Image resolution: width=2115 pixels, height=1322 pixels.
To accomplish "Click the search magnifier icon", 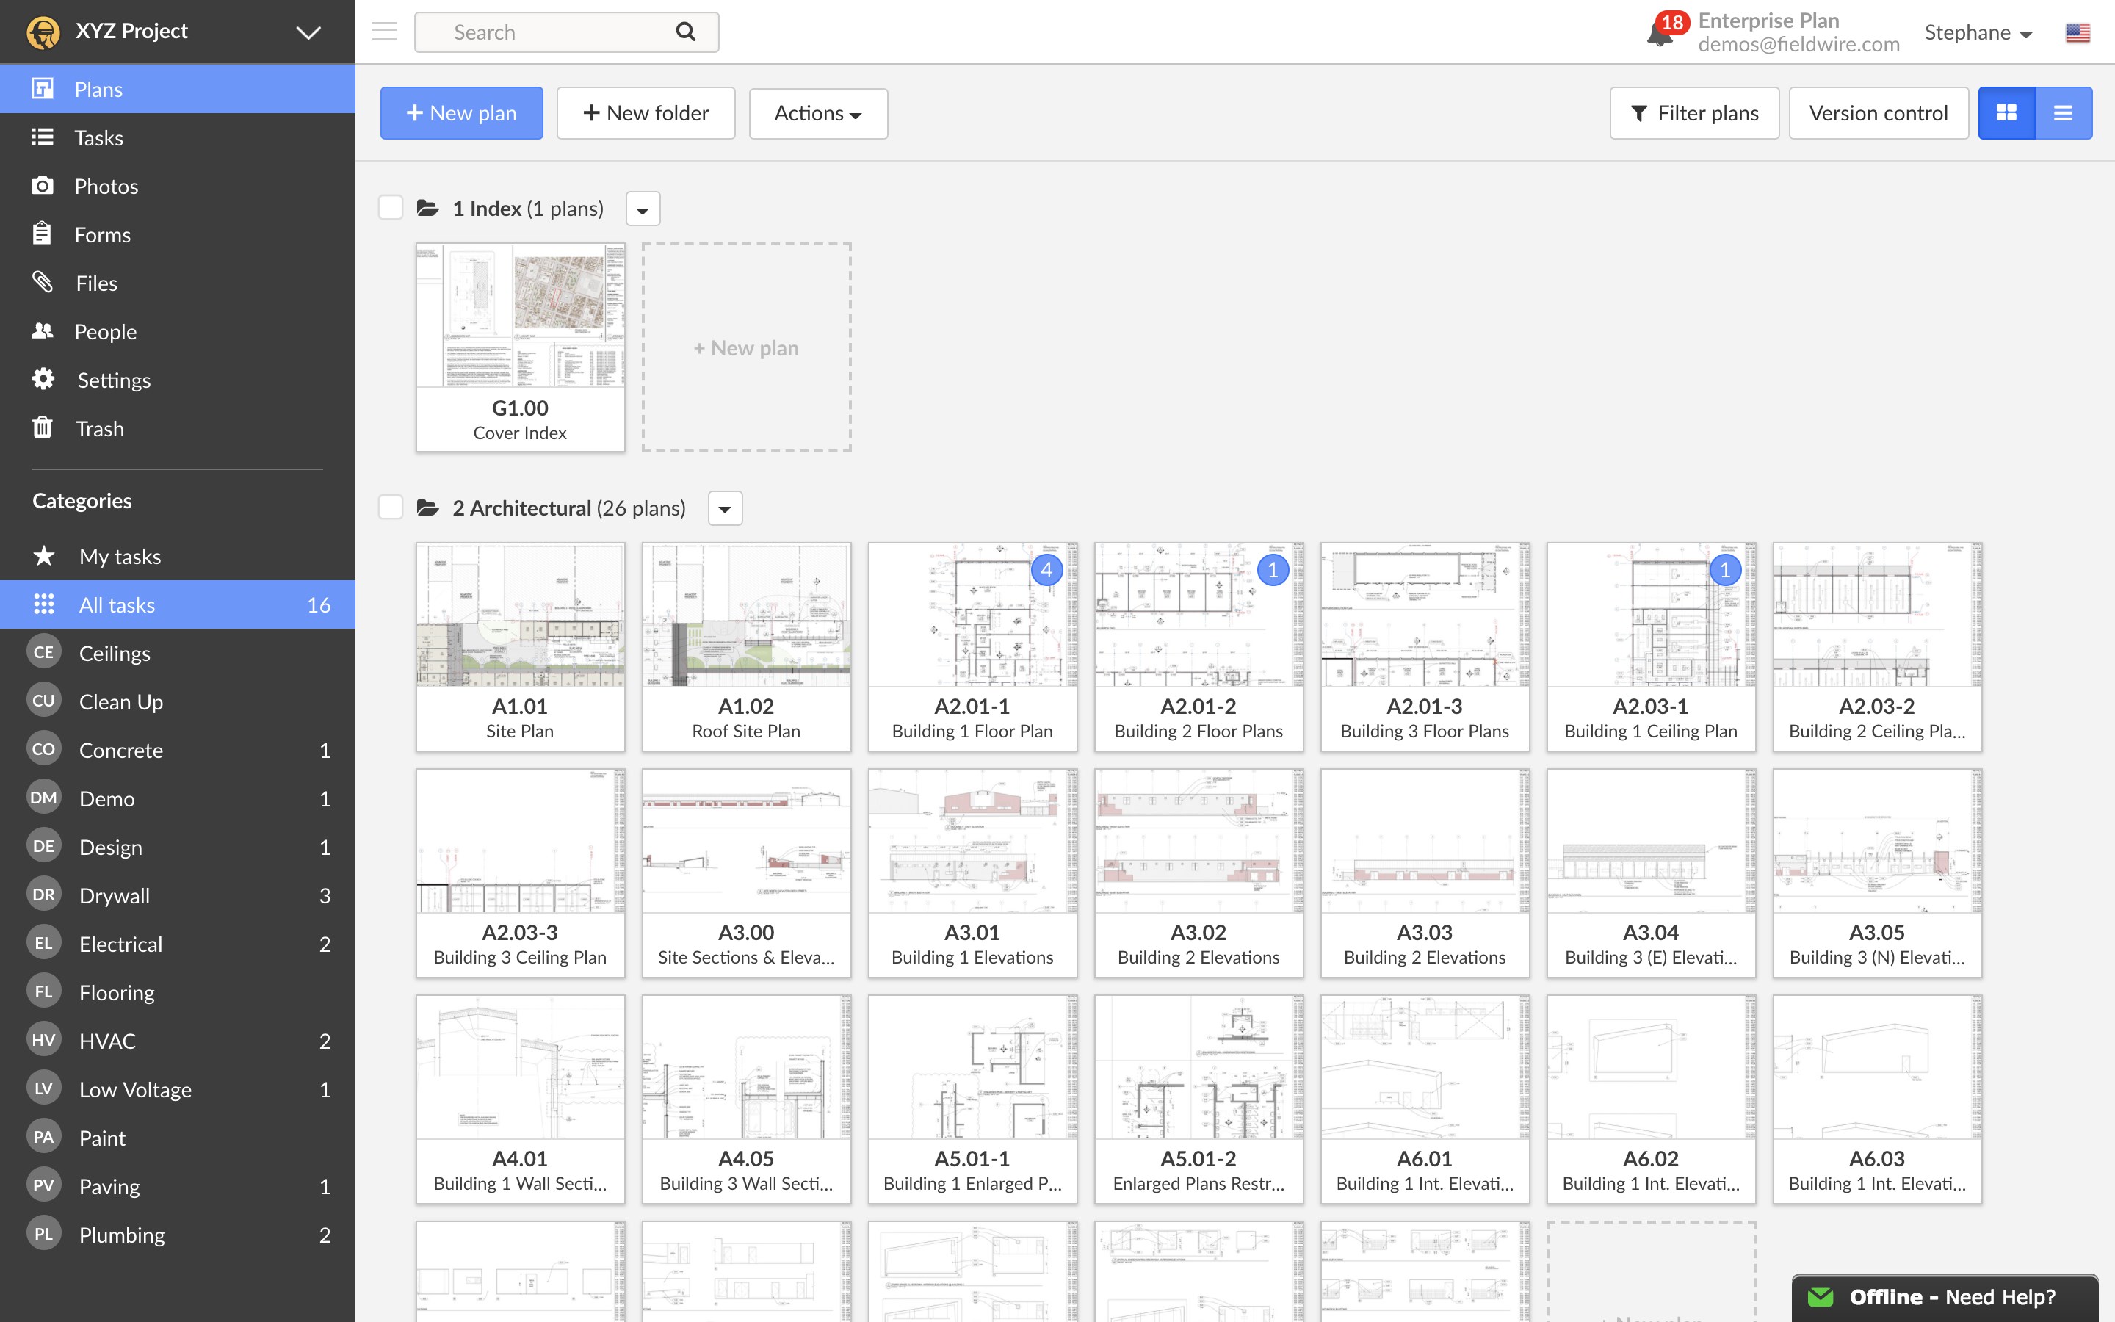I will pos(685,31).
